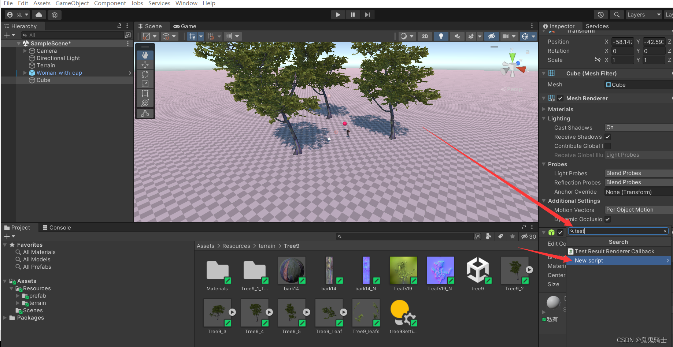Screen dimensions: 673x347
Task: Click Position X value field
Action: point(623,42)
